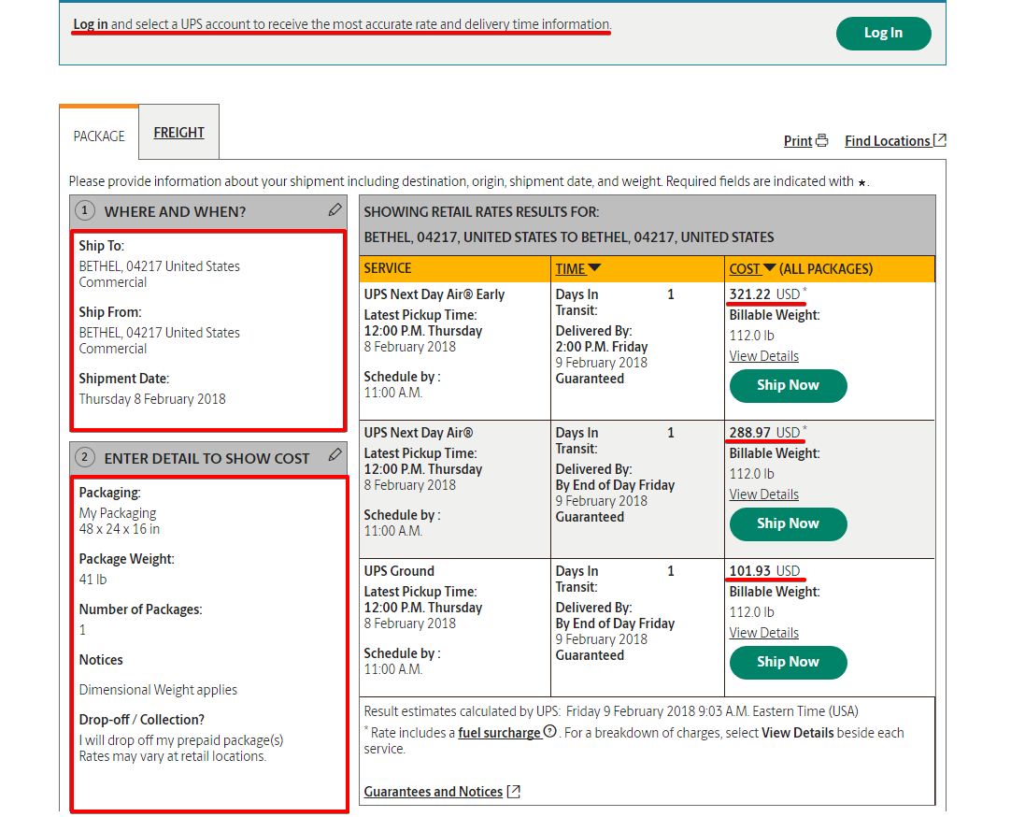View Details for UPS Ground rate
Screen dimensions: 1025x817
pyautogui.click(x=763, y=633)
